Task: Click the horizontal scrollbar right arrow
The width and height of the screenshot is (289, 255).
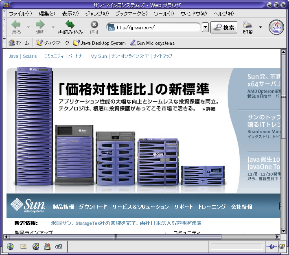Action: coord(277,237)
